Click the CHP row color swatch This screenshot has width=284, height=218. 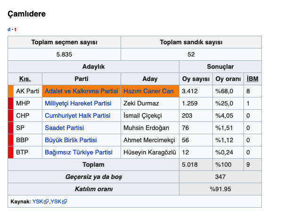(10, 115)
